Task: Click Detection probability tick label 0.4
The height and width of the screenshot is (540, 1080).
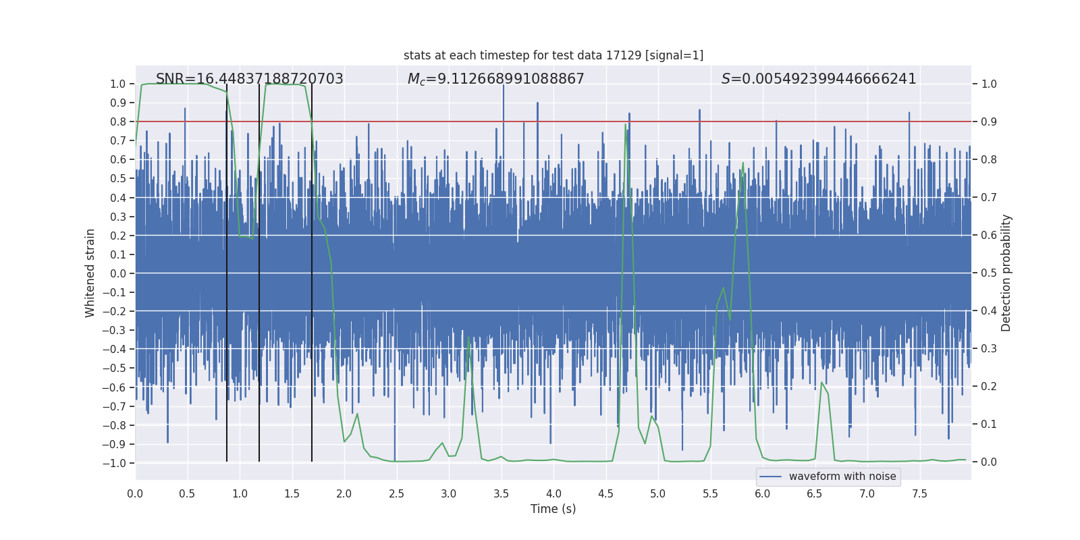Action: 989,311
